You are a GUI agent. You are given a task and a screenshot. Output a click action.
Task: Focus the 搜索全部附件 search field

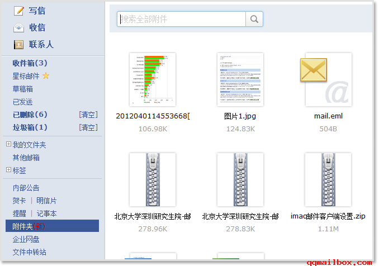click(182, 19)
